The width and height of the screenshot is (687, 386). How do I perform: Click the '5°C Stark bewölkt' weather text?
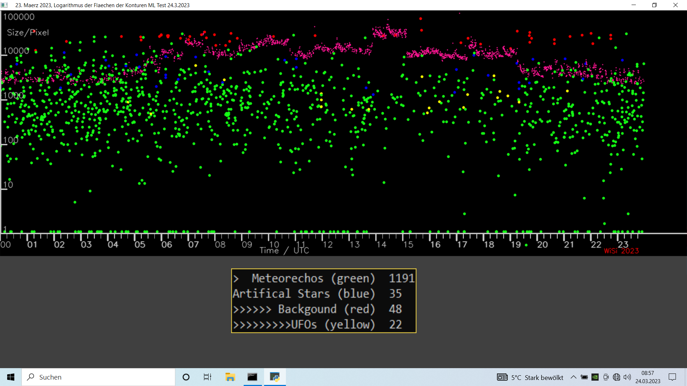[537, 377]
